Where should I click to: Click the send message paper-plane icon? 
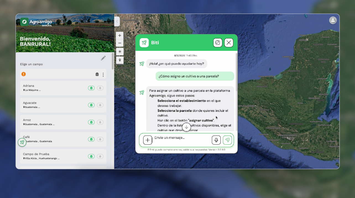tap(227, 140)
